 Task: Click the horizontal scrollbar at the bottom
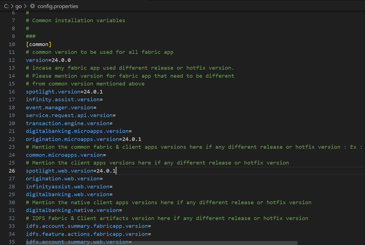tap(162, 243)
